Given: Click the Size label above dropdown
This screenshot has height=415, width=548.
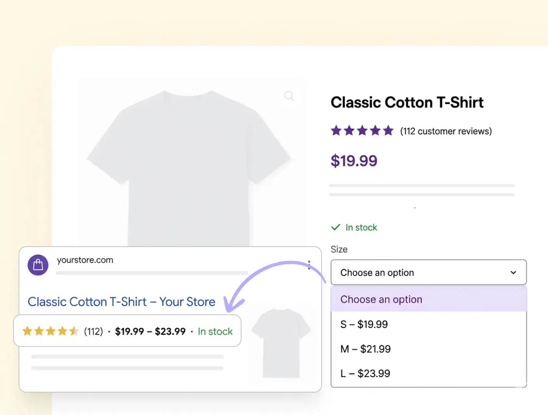Looking at the screenshot, I should pyautogui.click(x=339, y=249).
